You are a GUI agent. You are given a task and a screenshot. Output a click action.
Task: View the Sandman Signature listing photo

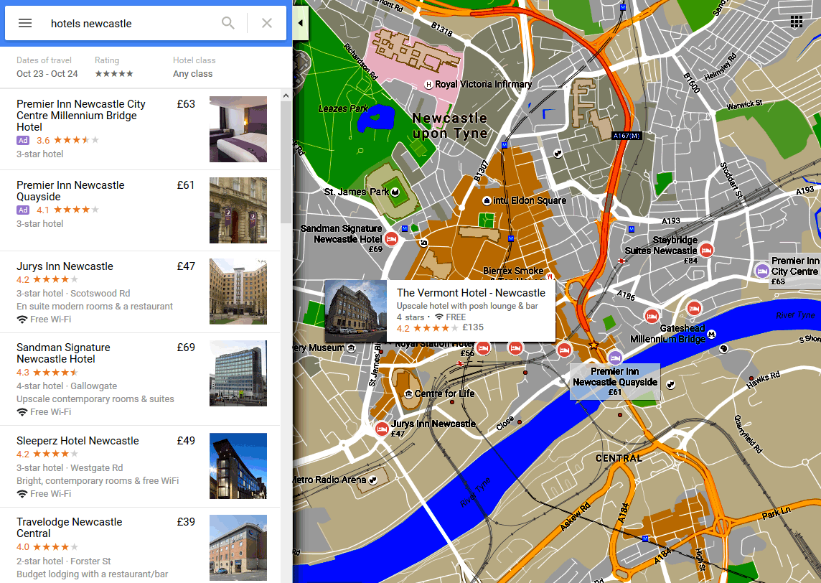[x=238, y=373]
